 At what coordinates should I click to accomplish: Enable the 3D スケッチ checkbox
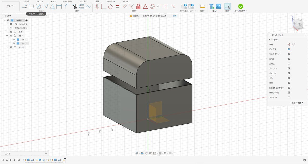(x=289, y=97)
